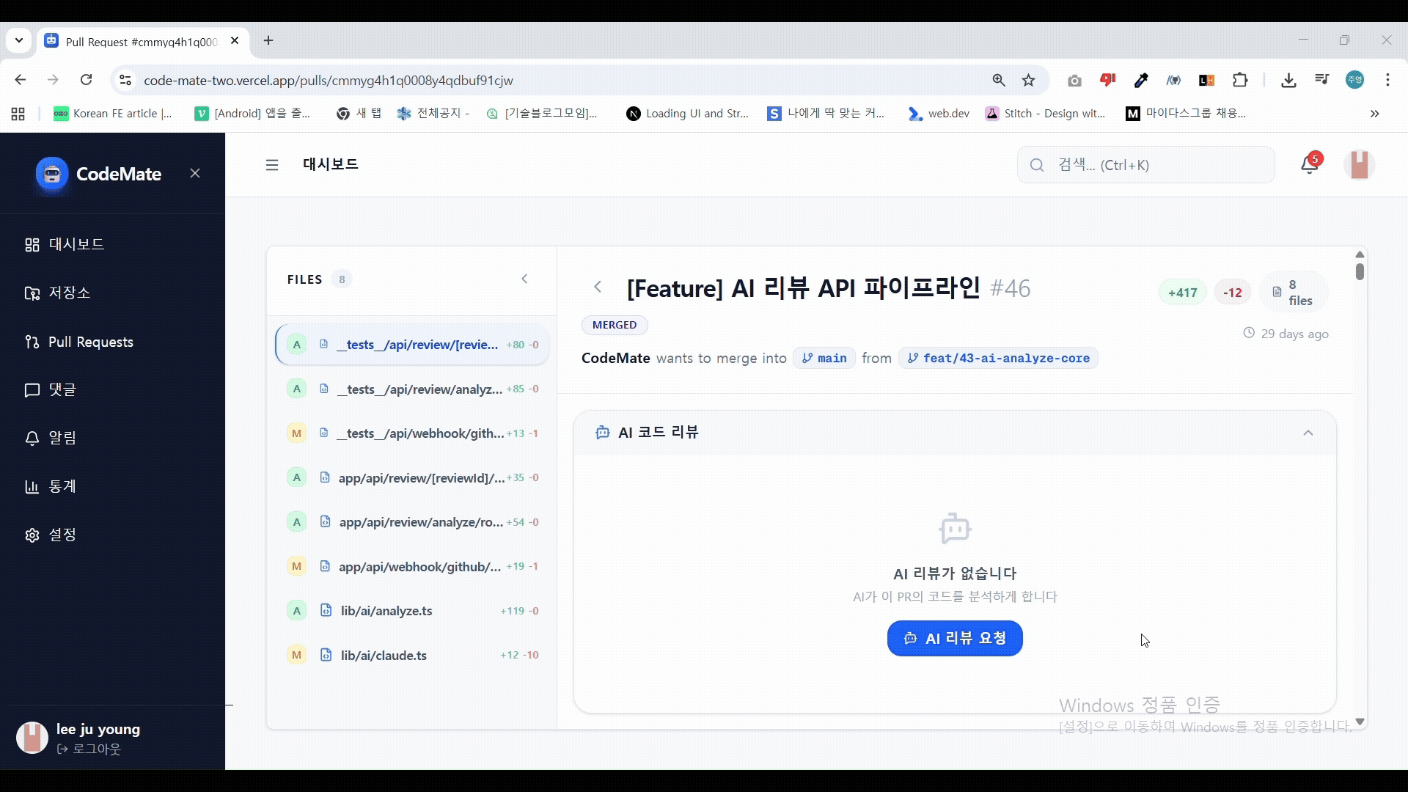Screen dimensions: 1408x792
Task: Click AI 리뷰 요청 button
Action: 955,638
